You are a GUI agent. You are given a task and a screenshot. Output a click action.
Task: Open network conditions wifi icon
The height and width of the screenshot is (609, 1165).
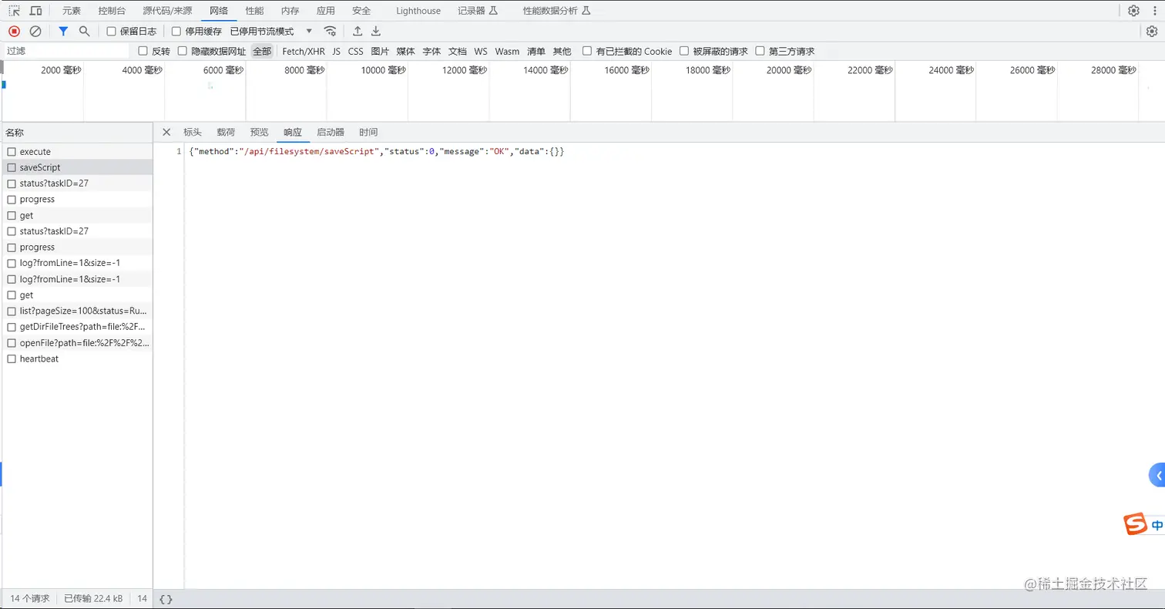330,31
